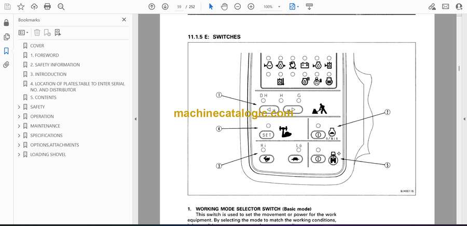Expand the LOADING SHOVEL bookmark chevron
Screen dimensions: 467x226
(19, 154)
